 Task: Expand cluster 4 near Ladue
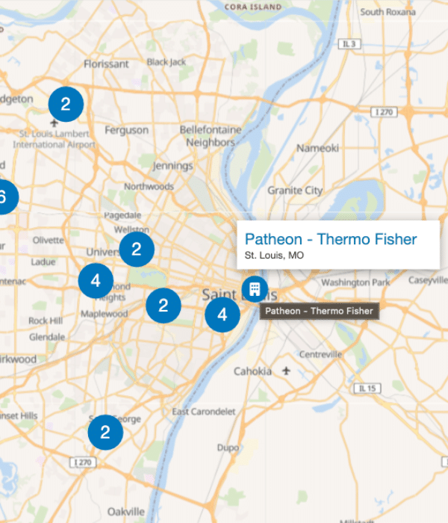point(96,280)
